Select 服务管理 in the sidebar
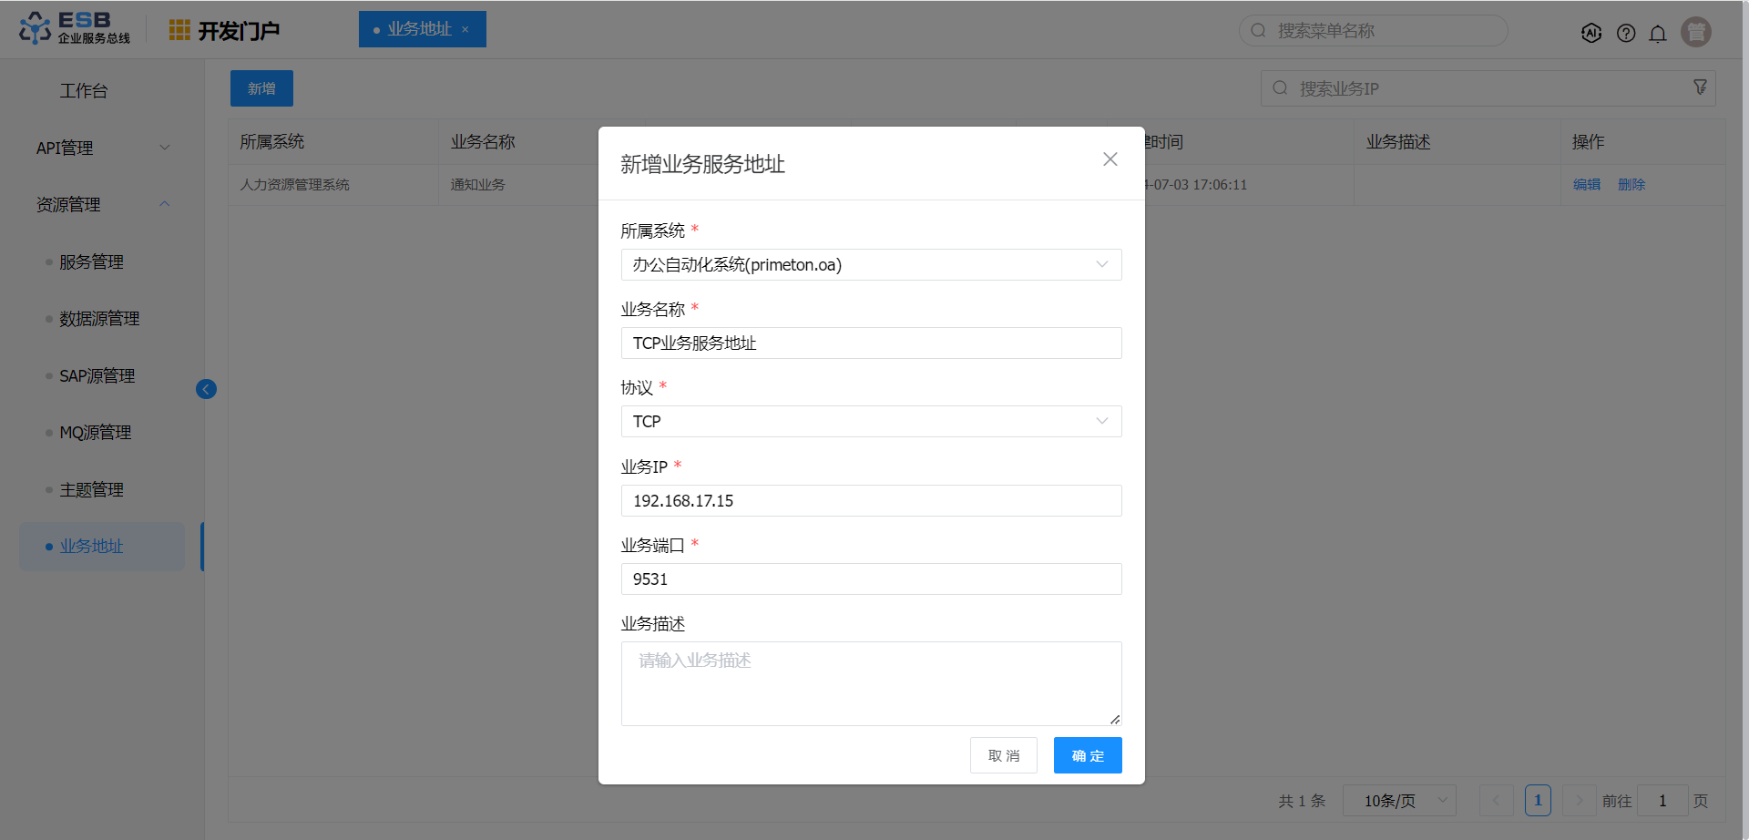This screenshot has height=840, width=1749. click(92, 262)
